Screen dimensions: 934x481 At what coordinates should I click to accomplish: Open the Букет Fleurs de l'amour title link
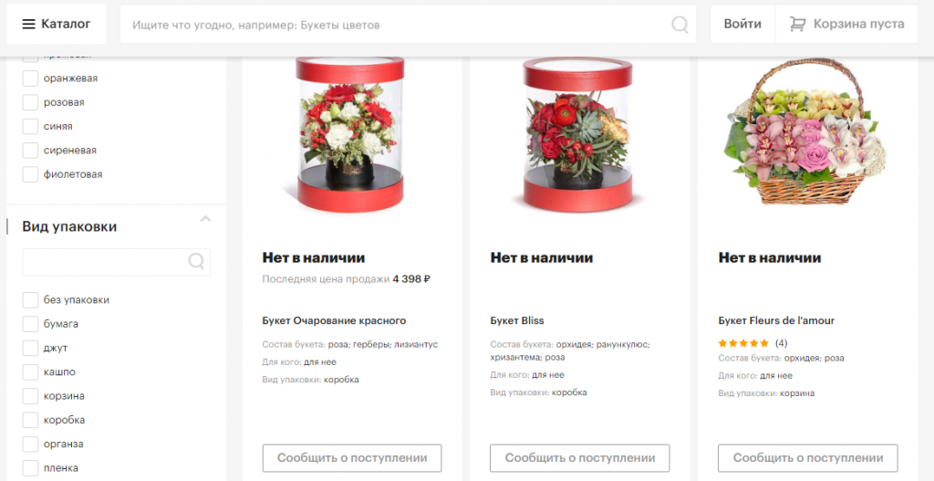(x=776, y=320)
